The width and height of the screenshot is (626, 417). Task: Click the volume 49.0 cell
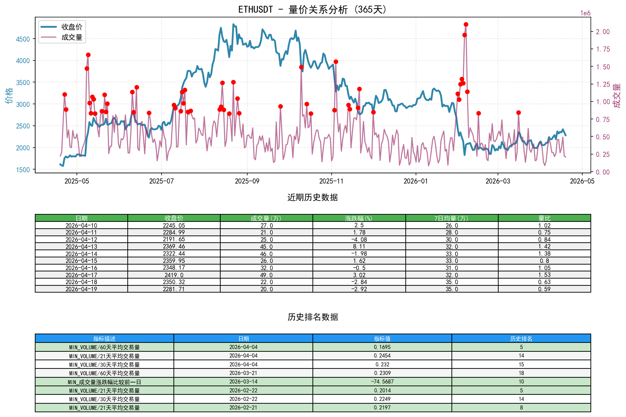tap(266, 275)
